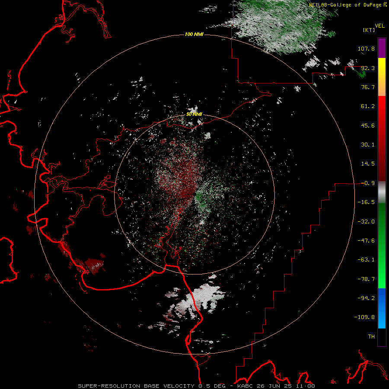Click the -47.6 velocity scale value
The width and height of the screenshot is (389, 389).
coord(366,241)
